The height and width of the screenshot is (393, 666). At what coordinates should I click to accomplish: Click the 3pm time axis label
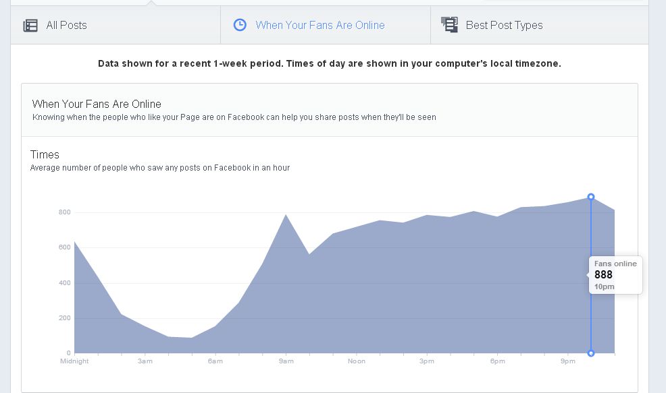click(x=427, y=361)
